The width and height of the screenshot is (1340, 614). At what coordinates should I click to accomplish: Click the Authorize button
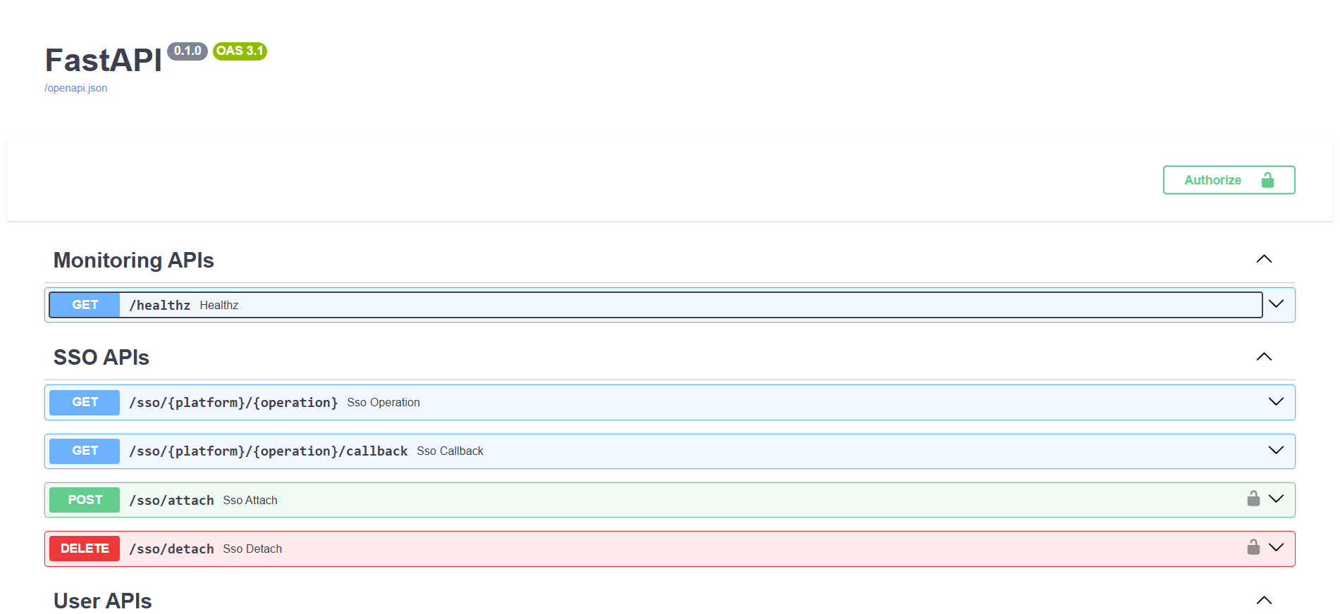[1229, 180]
